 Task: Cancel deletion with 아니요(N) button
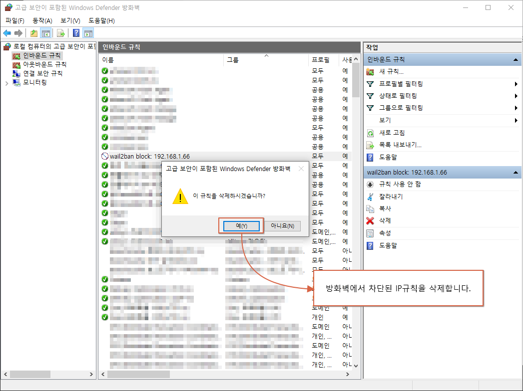point(283,226)
